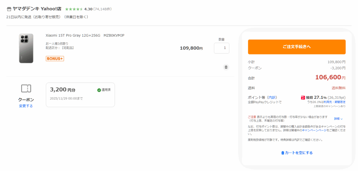Change the coupon via 変更する
Image resolution: width=358 pixels, height=171 pixels.
[x=26, y=106]
